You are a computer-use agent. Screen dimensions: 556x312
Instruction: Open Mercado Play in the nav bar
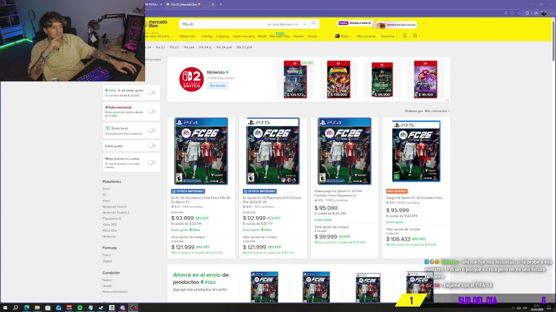(x=280, y=36)
